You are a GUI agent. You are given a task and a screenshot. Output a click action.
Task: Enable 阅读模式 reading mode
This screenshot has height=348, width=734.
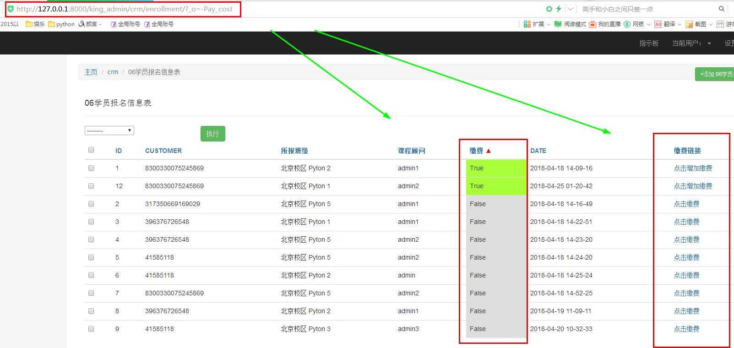(x=570, y=24)
